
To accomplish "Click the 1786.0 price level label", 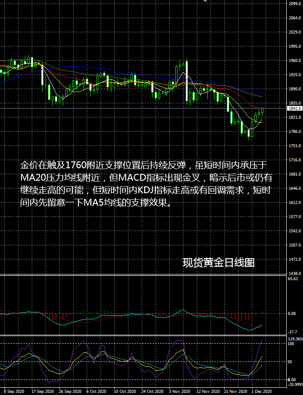I will (x=295, y=132).
